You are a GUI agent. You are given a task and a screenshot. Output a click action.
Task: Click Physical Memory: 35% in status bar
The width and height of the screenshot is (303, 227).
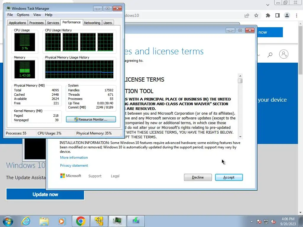coord(94,133)
